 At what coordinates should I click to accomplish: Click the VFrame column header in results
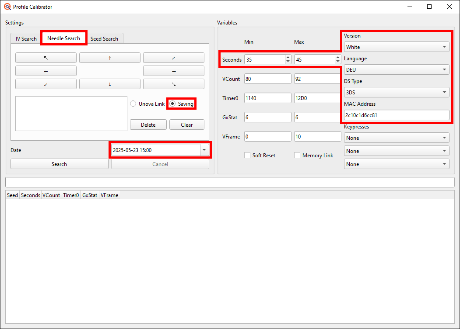point(109,195)
